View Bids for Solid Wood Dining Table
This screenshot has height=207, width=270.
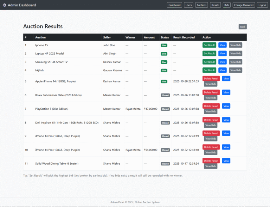click(x=211, y=166)
